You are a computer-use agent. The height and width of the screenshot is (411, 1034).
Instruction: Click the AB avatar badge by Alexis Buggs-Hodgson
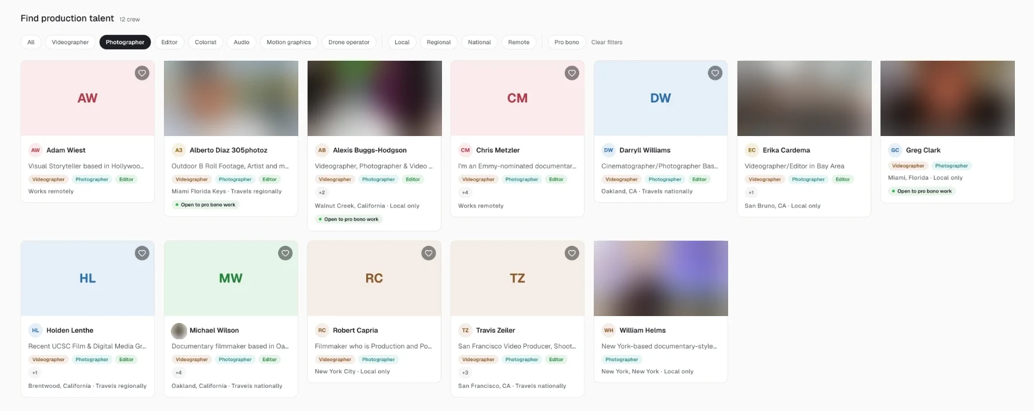point(322,150)
